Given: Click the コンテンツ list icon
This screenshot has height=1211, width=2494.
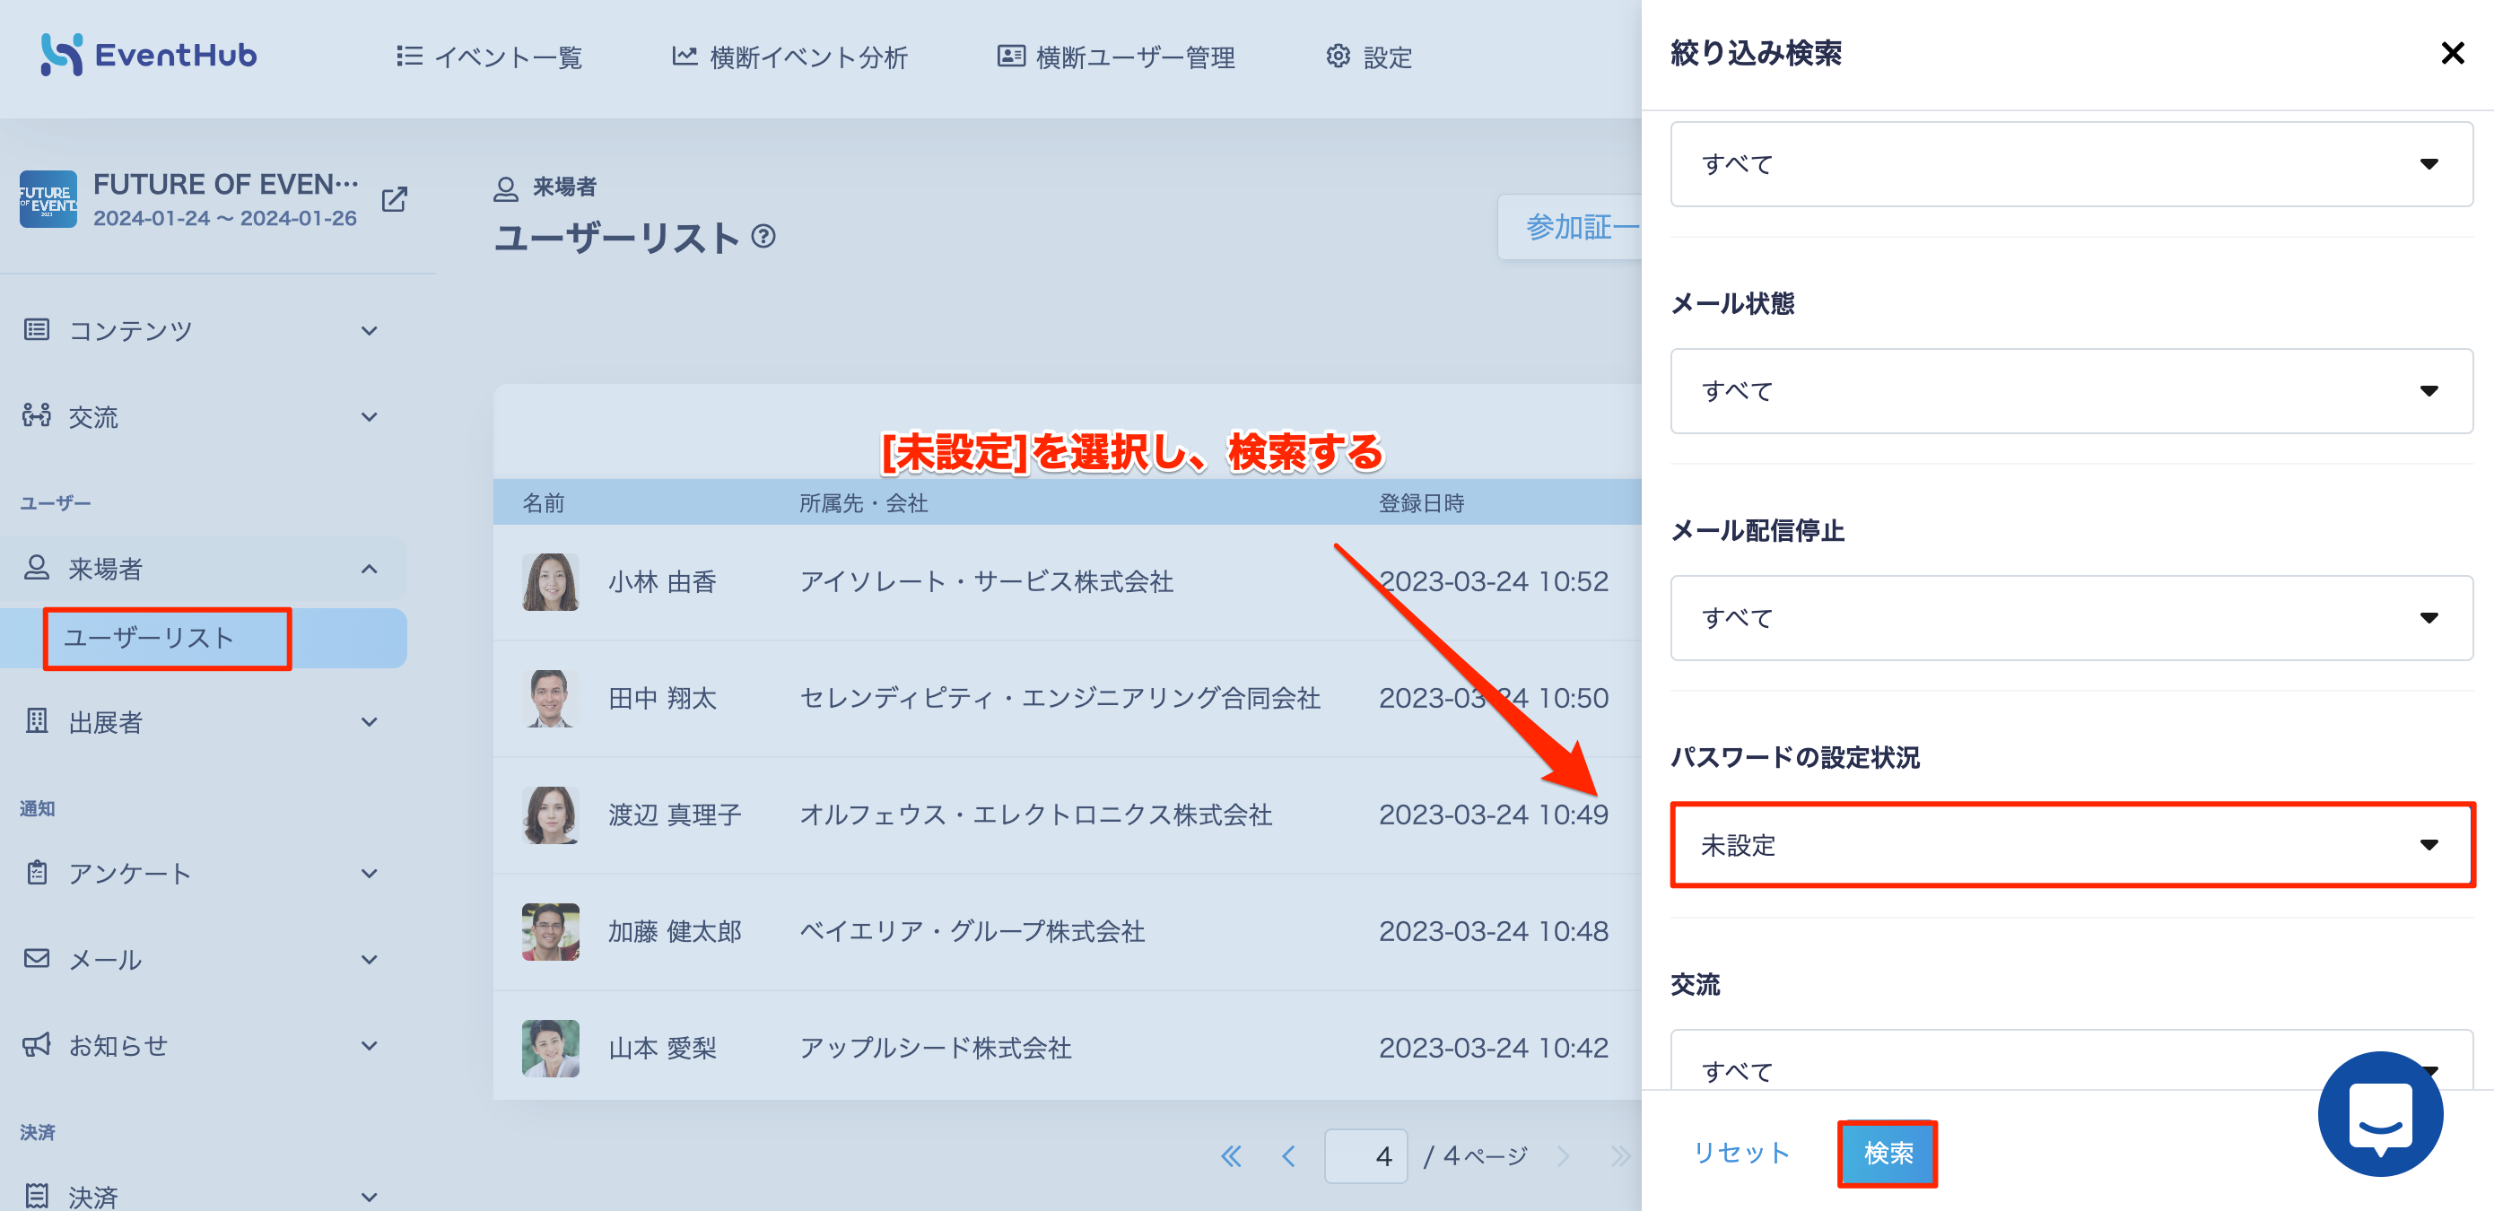Looking at the screenshot, I should (37, 330).
